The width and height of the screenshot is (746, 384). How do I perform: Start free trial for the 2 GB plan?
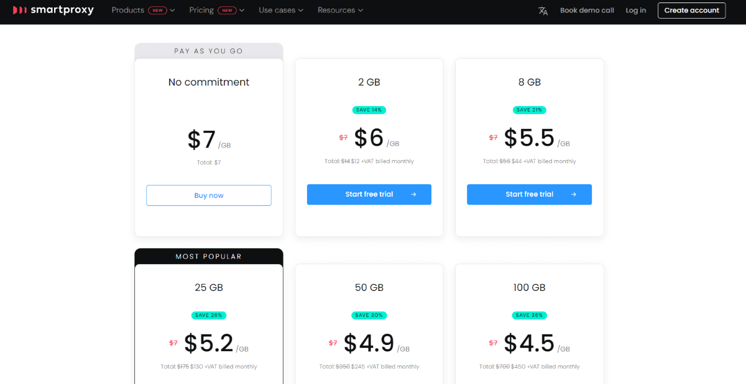(369, 194)
